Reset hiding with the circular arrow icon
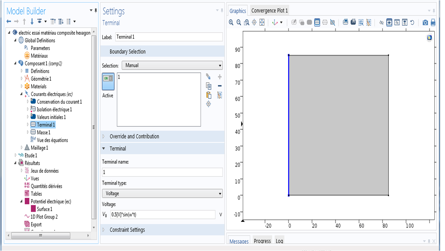 tap(412, 22)
